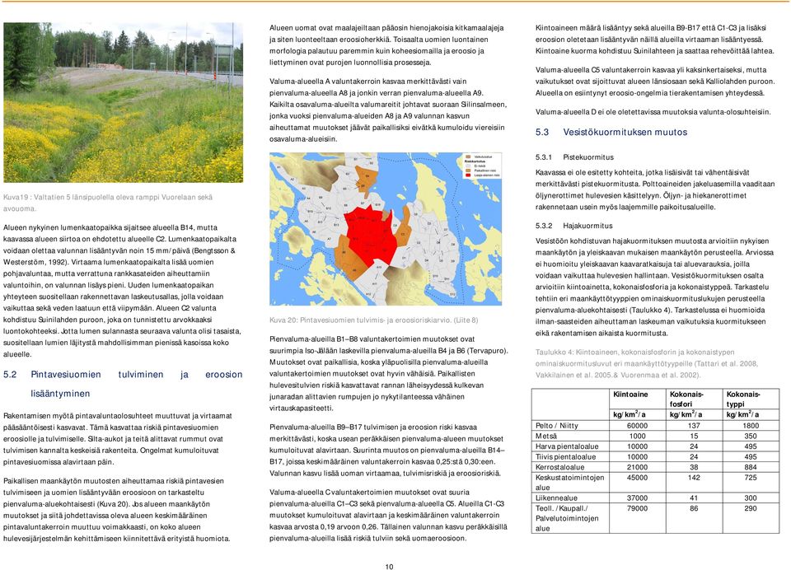The width and height of the screenshot is (791, 570).
Task: Click value '79000' in the table
Action: 637,508
